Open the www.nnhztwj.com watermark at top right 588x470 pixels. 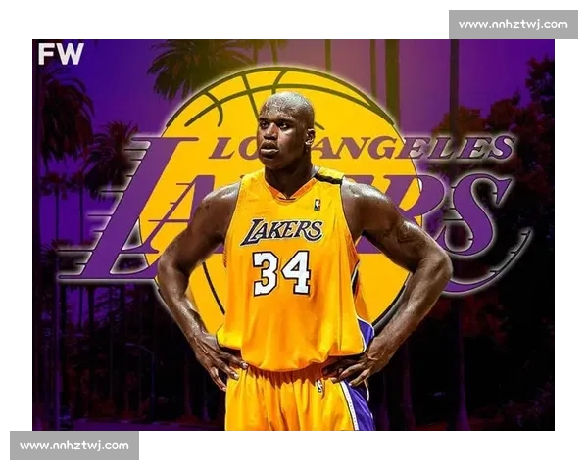click(x=513, y=23)
